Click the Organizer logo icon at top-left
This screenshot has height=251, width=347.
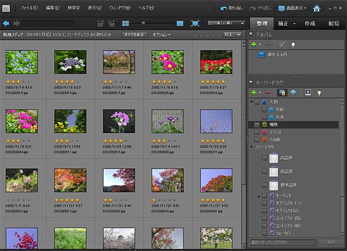[x=6, y=9]
